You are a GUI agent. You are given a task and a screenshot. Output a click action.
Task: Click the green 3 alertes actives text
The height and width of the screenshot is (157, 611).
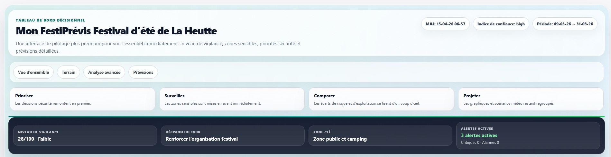click(x=479, y=135)
